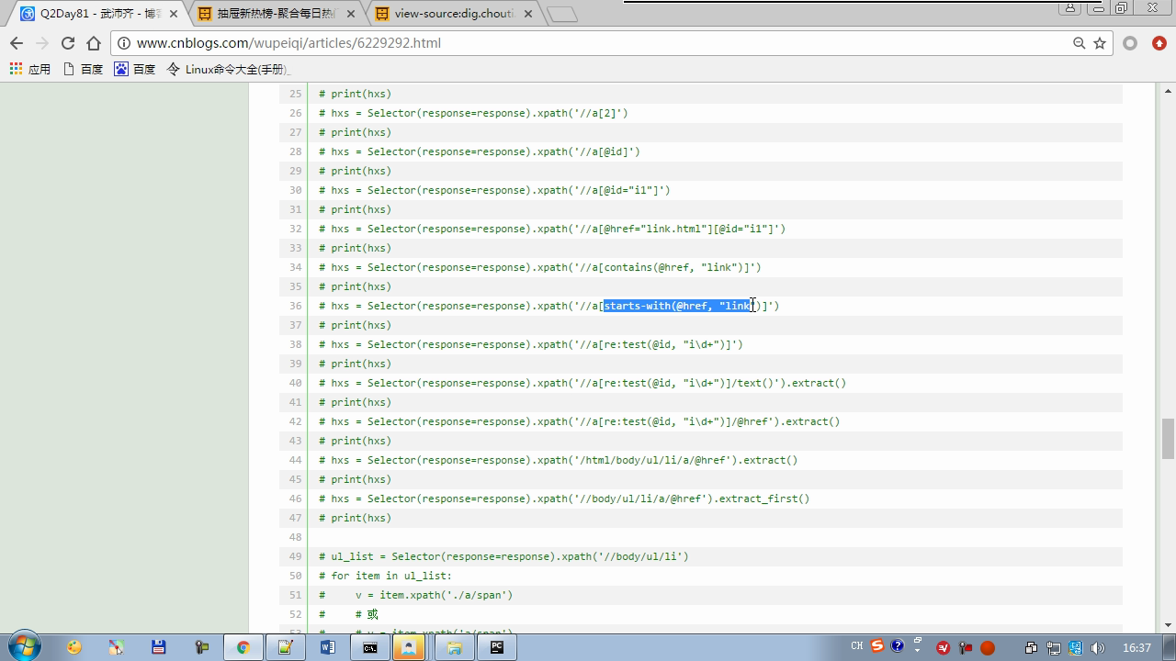Open the browser home page
The height and width of the screenshot is (661, 1176).
[x=94, y=43]
